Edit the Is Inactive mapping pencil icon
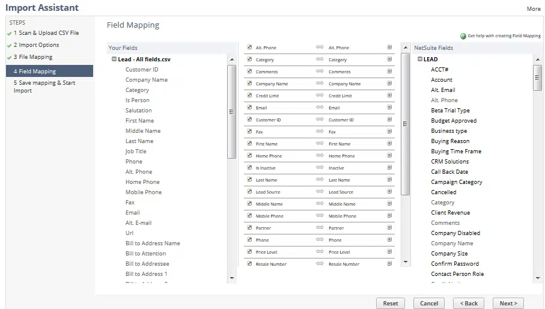The width and height of the screenshot is (545, 309). coord(249,168)
